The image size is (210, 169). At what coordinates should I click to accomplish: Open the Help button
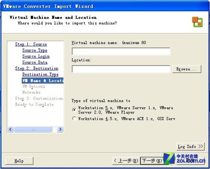coord(19,161)
